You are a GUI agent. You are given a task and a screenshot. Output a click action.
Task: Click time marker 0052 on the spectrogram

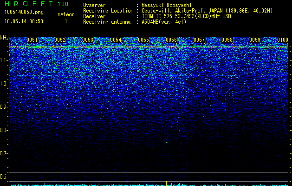click(60, 40)
